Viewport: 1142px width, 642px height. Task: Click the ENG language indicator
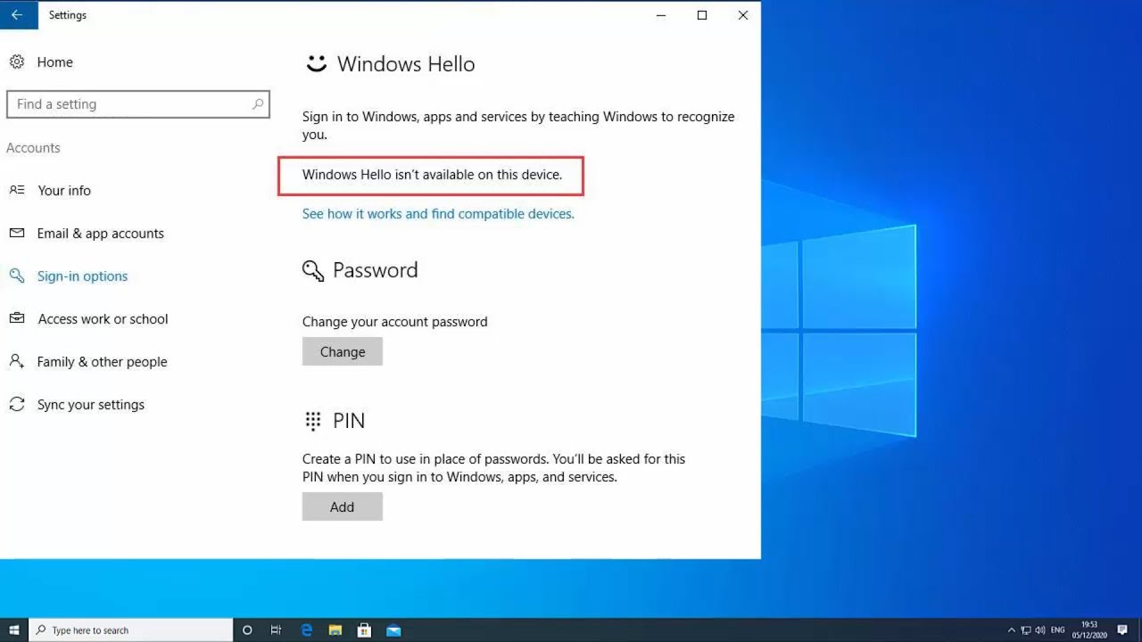(1058, 630)
